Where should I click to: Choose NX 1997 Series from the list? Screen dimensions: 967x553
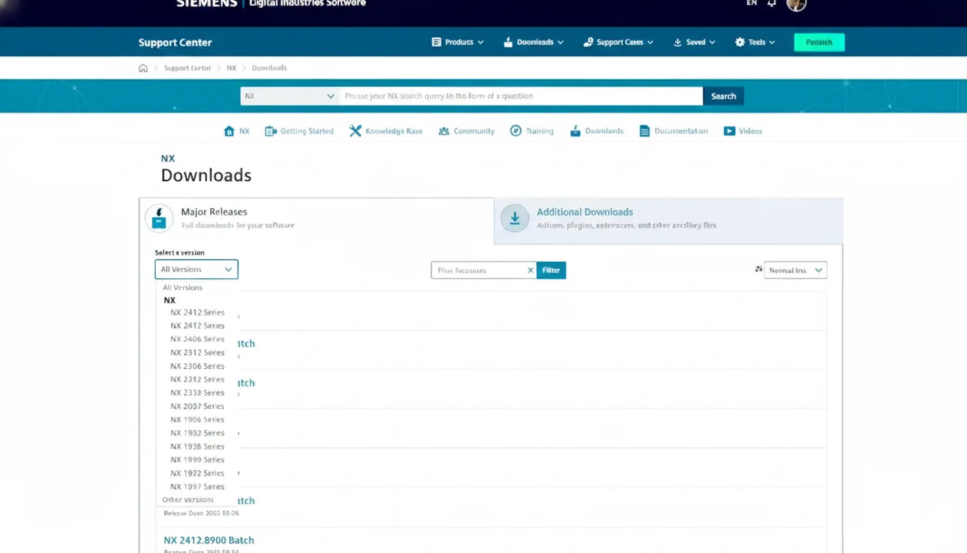click(198, 487)
